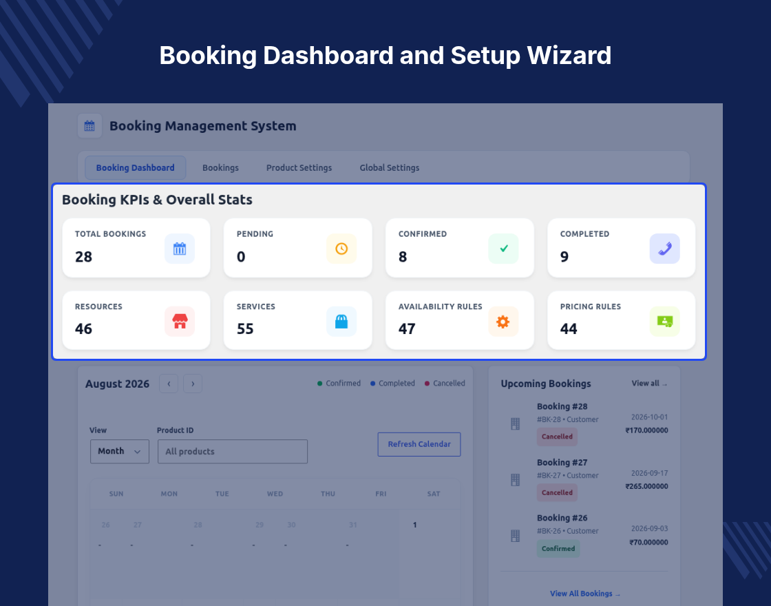Image resolution: width=771 pixels, height=606 pixels.
Task: Click the #BK-28 • Customer text
Action: tap(567, 419)
